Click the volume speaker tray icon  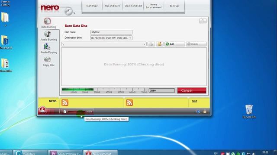click(254, 154)
